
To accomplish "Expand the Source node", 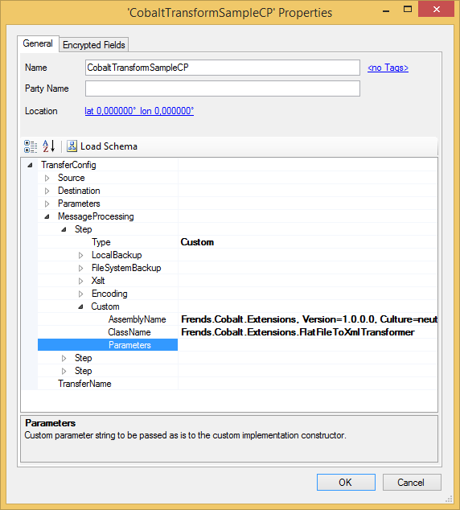I will click(x=47, y=178).
